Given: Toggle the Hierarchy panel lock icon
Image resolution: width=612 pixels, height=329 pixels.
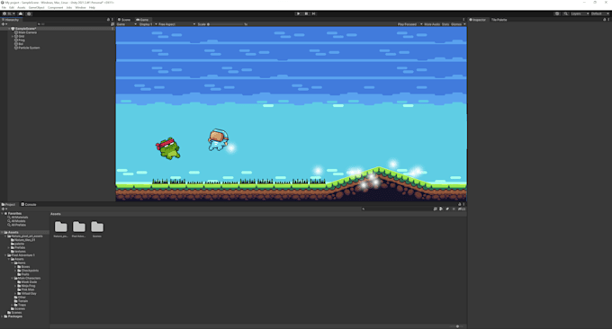Looking at the screenshot, I should (108, 20).
